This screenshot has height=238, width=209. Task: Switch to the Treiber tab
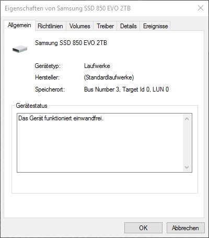[105, 26]
